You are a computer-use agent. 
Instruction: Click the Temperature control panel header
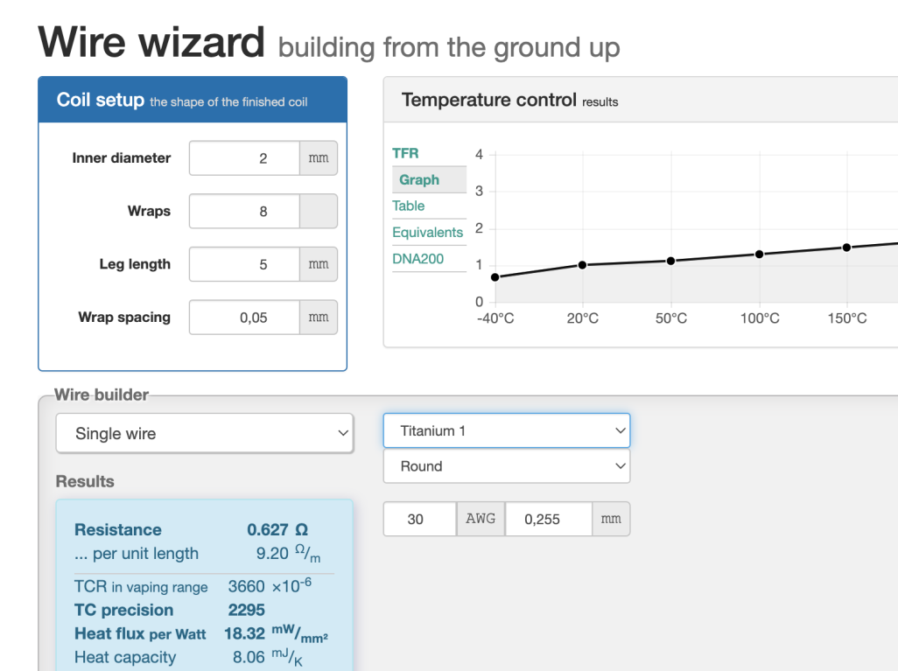point(641,100)
